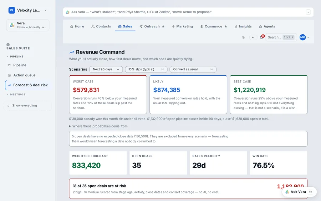Click the Search... Ctrl K field
Viewport: 321px width, 201px height.
[x=281, y=37]
